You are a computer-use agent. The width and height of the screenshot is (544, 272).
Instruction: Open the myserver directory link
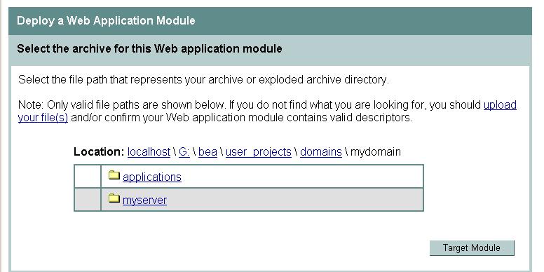pos(144,200)
